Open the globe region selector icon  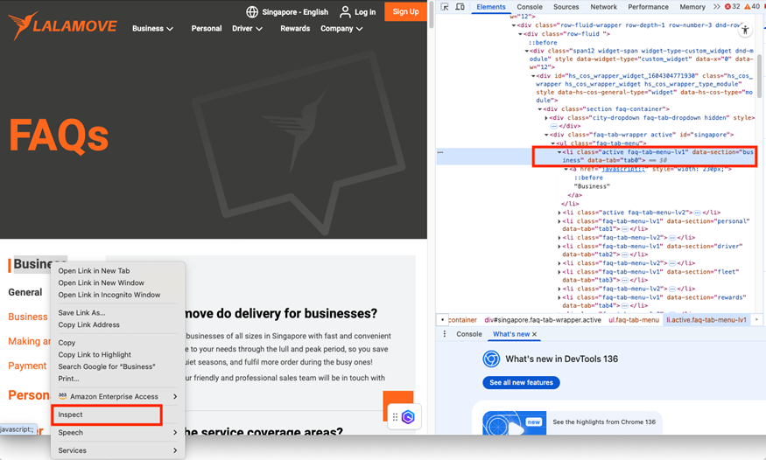(252, 11)
